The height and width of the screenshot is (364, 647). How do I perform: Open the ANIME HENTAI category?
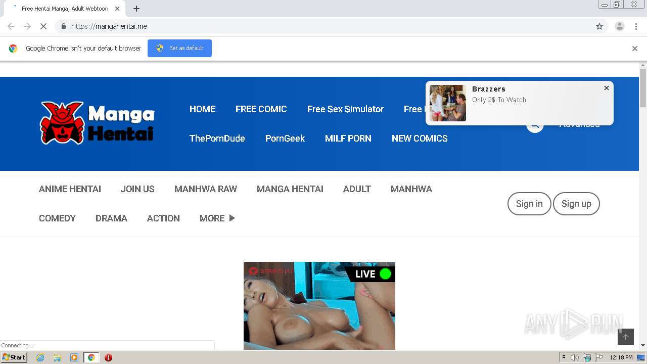70,189
